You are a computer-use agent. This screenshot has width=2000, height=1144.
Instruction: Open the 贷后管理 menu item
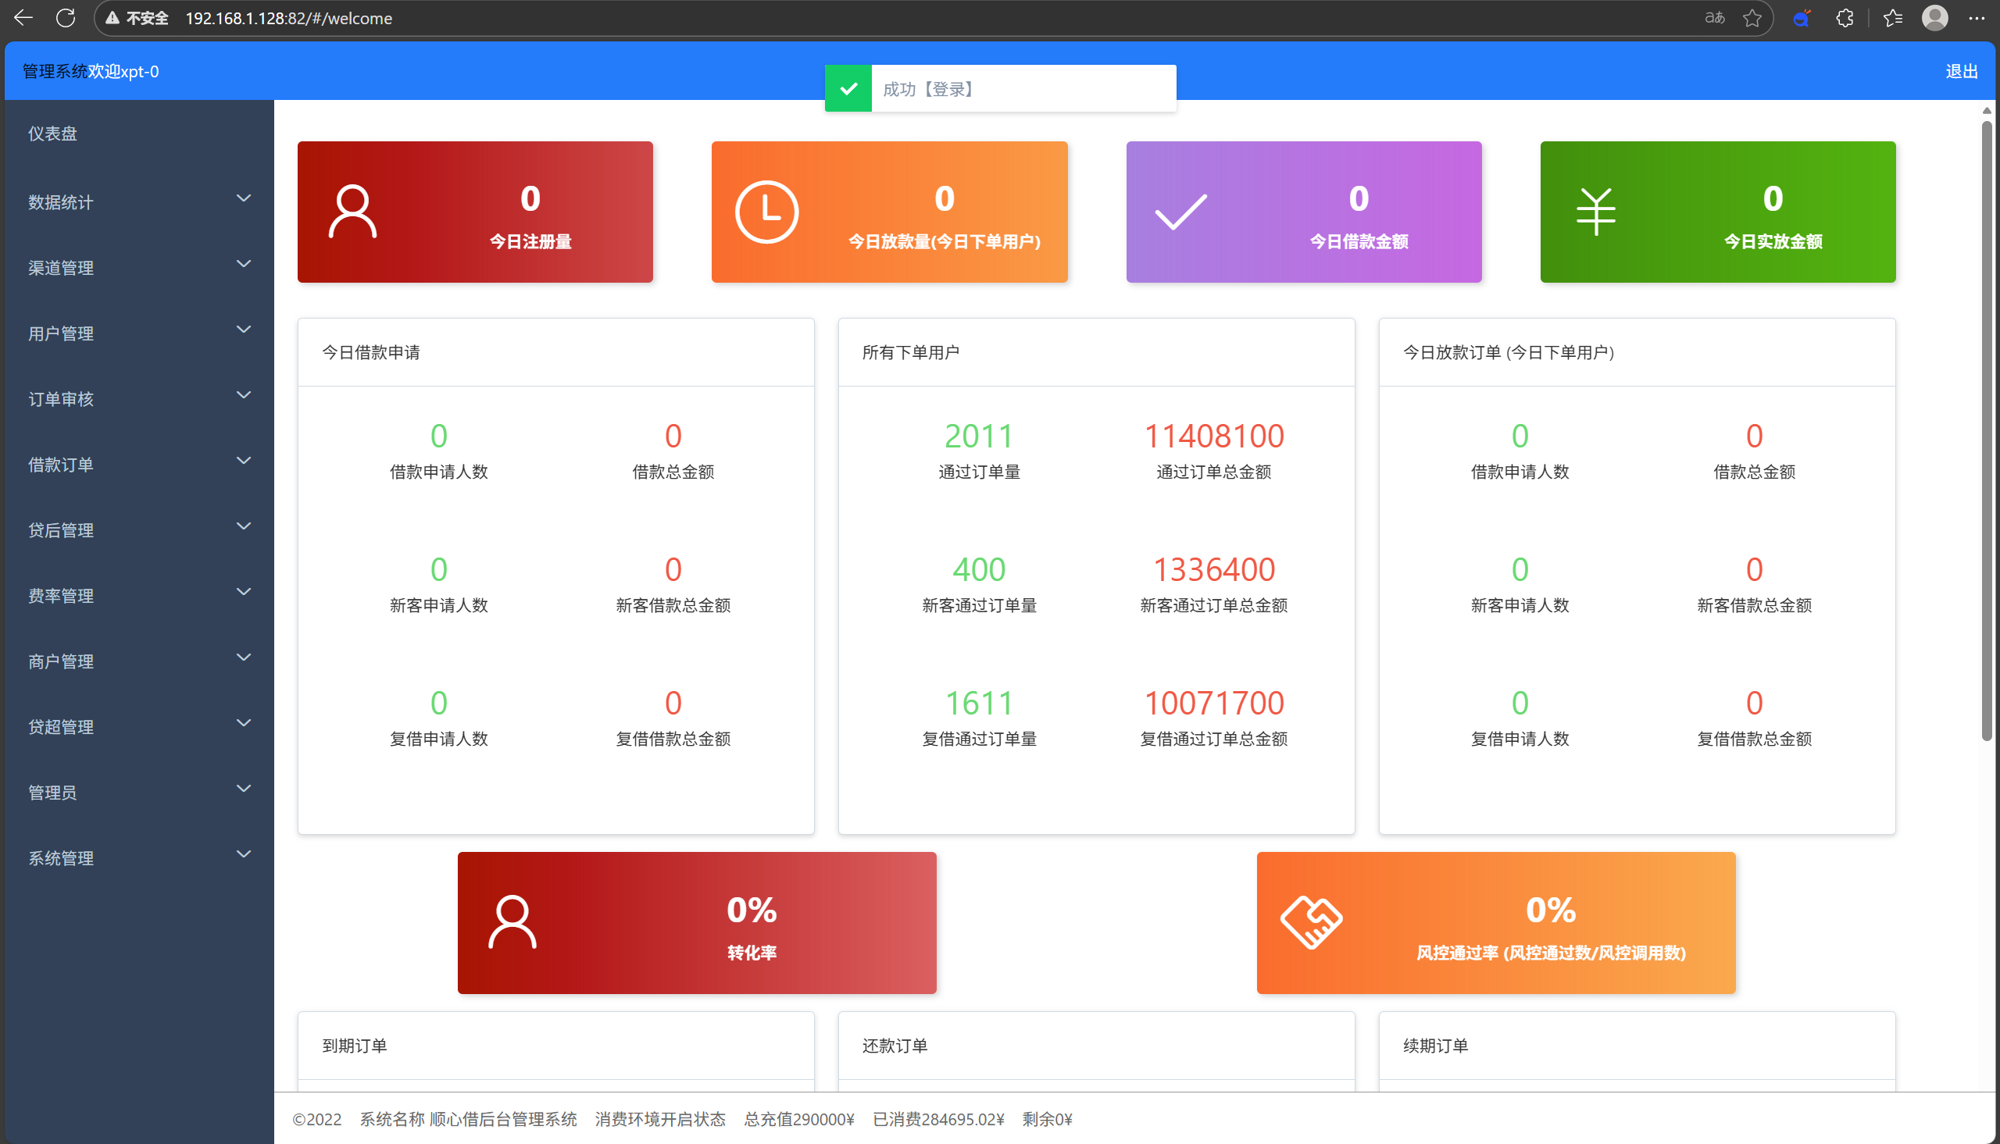coord(61,530)
